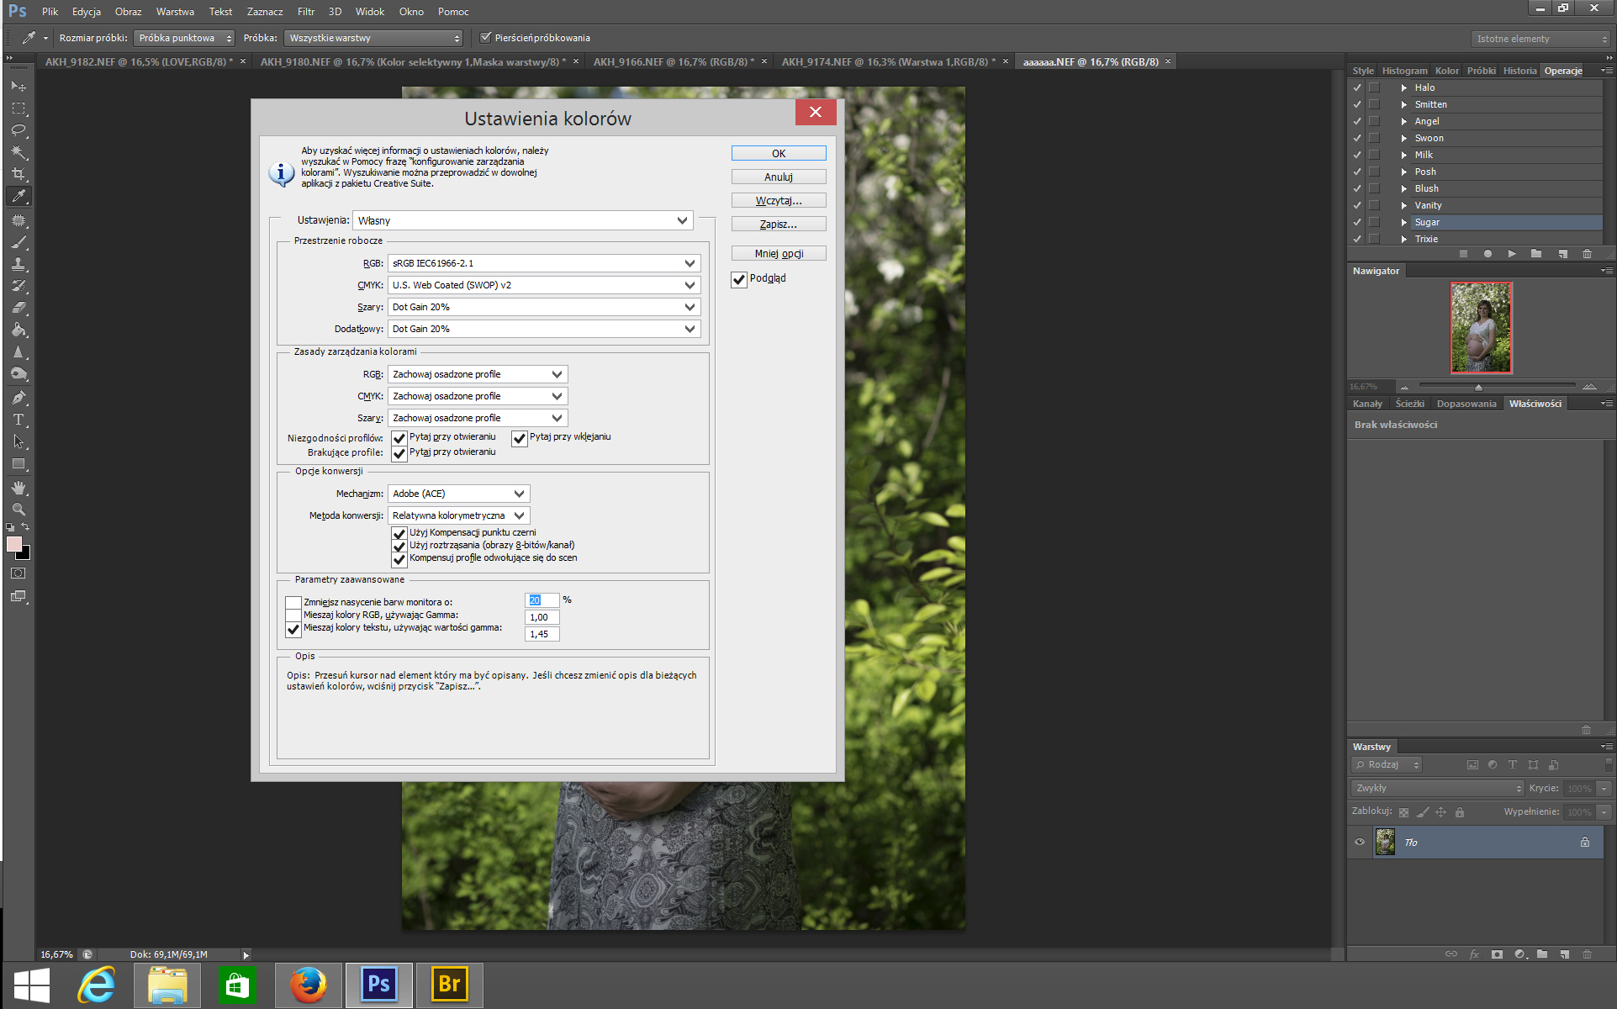Select the Type tool

click(18, 420)
